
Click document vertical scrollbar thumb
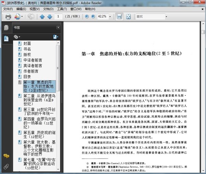pyautogui.click(x=203, y=32)
